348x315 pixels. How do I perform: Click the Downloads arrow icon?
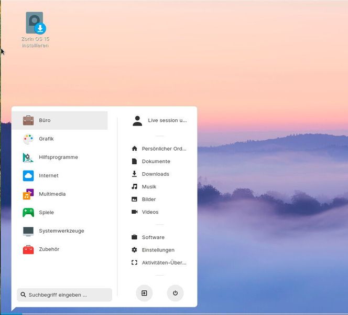(134, 174)
